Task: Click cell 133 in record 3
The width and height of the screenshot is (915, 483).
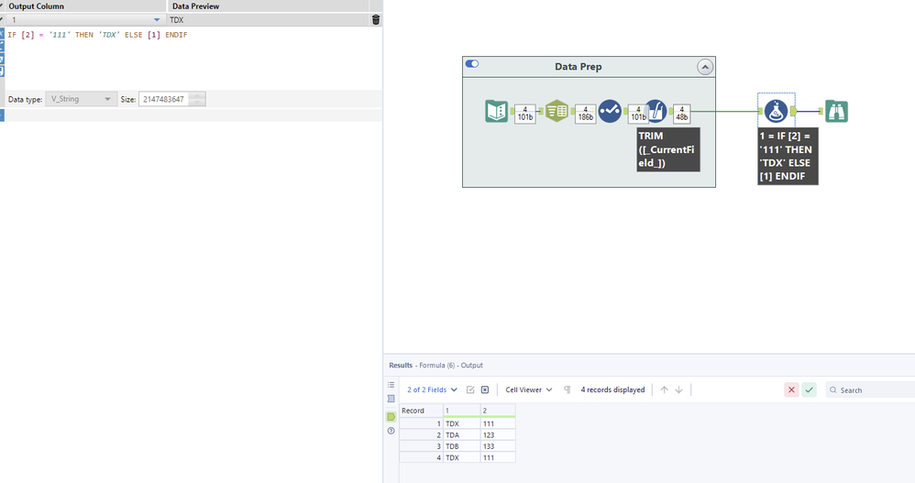Action: coord(498,446)
